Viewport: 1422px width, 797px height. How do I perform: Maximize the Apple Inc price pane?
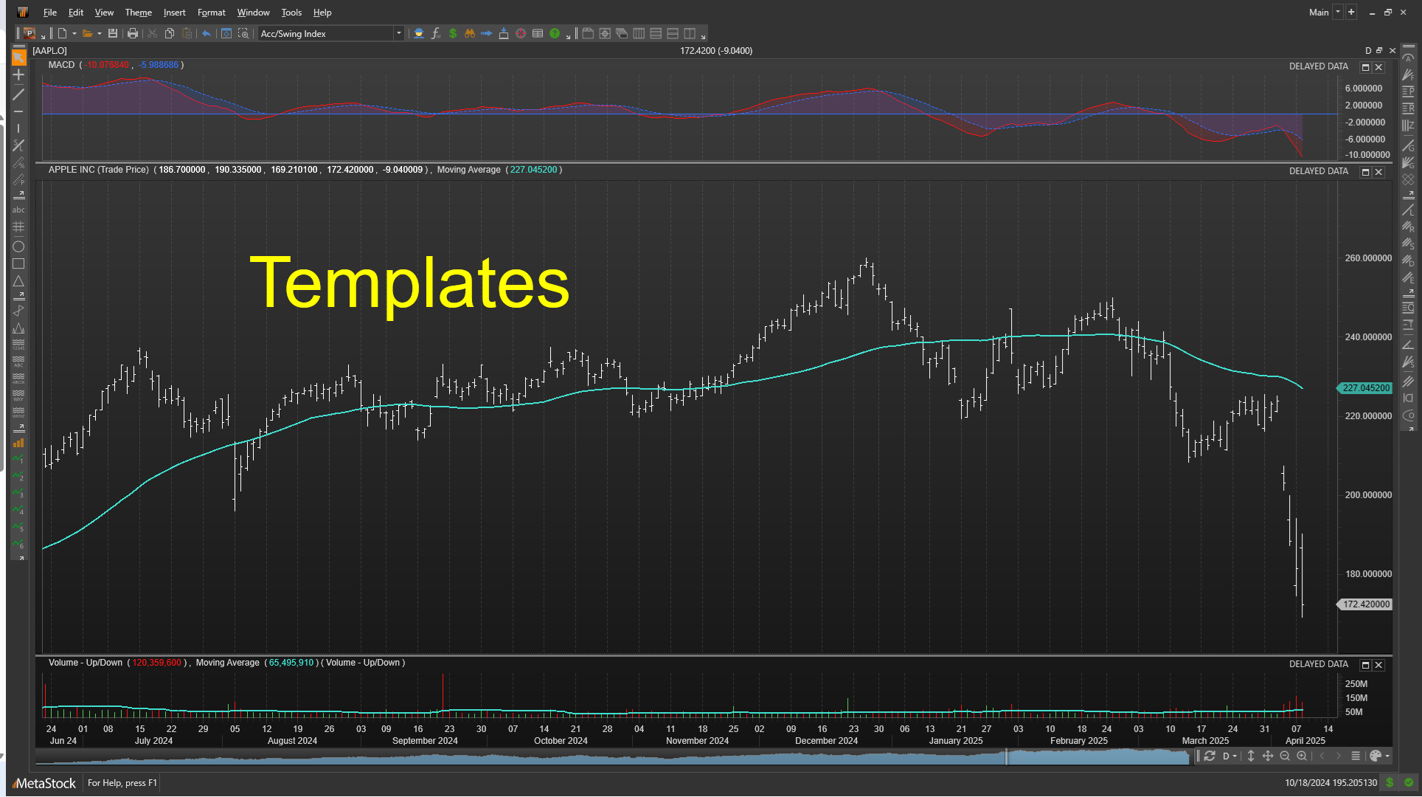click(x=1365, y=172)
